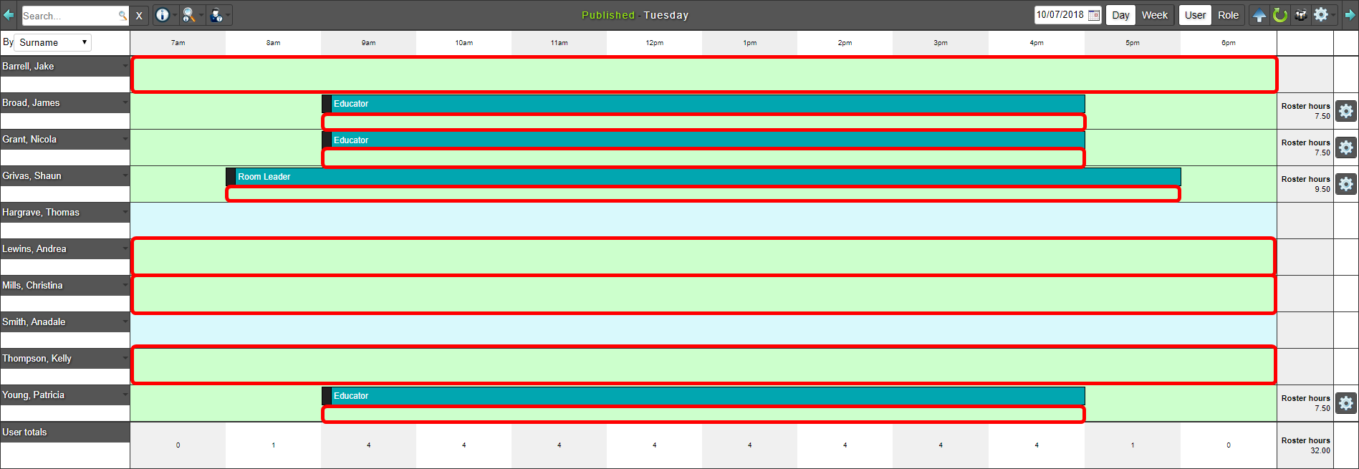This screenshot has height=469, width=1359.
Task: Open the Surname sort dropdown
Action: pos(53,42)
